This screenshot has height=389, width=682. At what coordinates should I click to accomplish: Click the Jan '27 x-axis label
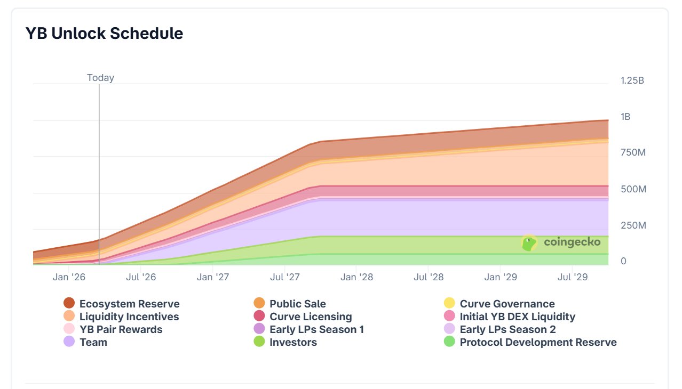click(212, 277)
